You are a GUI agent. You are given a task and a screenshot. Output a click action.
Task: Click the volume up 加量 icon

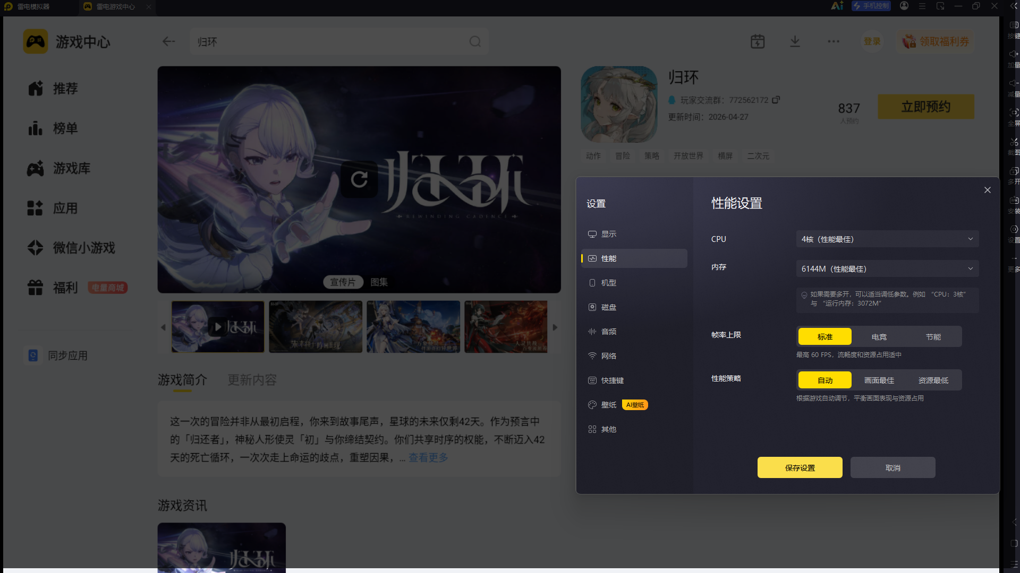point(1014,54)
